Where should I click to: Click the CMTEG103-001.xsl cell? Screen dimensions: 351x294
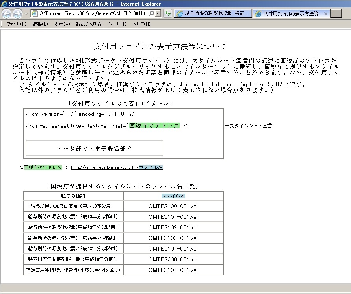[173, 238]
